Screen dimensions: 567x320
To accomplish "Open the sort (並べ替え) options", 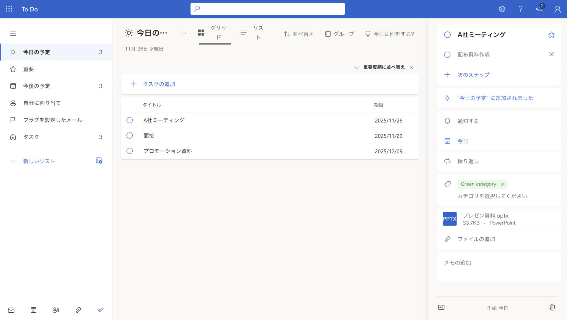I will point(298,34).
